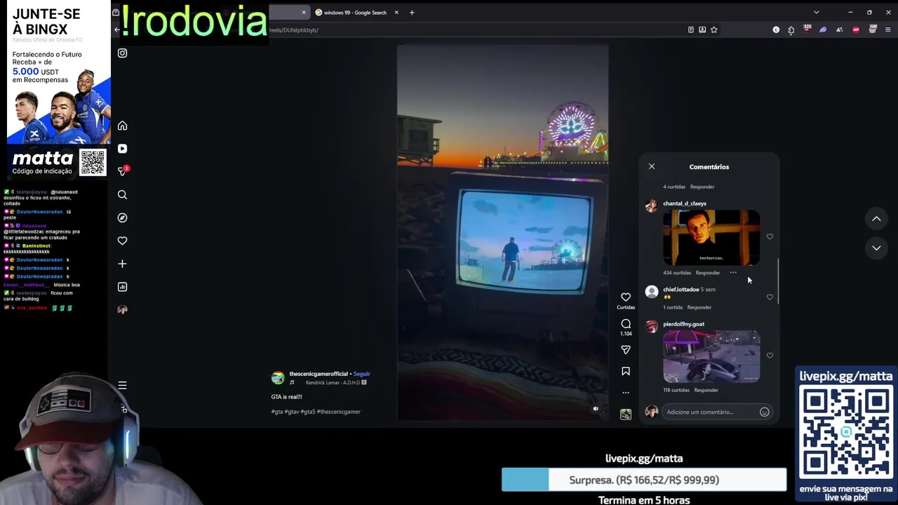Viewport: 898px width, 505px height.
Task: Reply to chief.lottadoe's comment
Action: click(x=699, y=307)
